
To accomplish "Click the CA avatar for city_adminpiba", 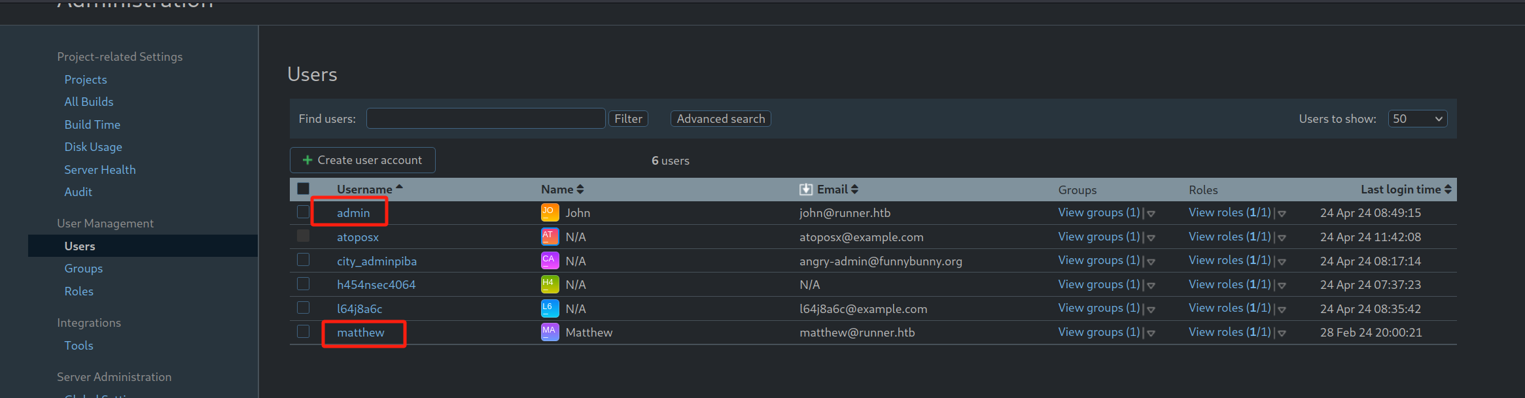I will [x=550, y=261].
